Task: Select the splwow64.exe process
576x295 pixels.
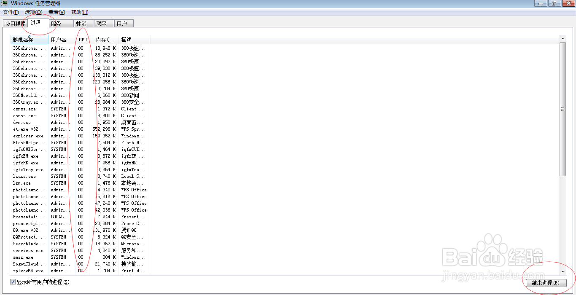Action: [x=80, y=271]
